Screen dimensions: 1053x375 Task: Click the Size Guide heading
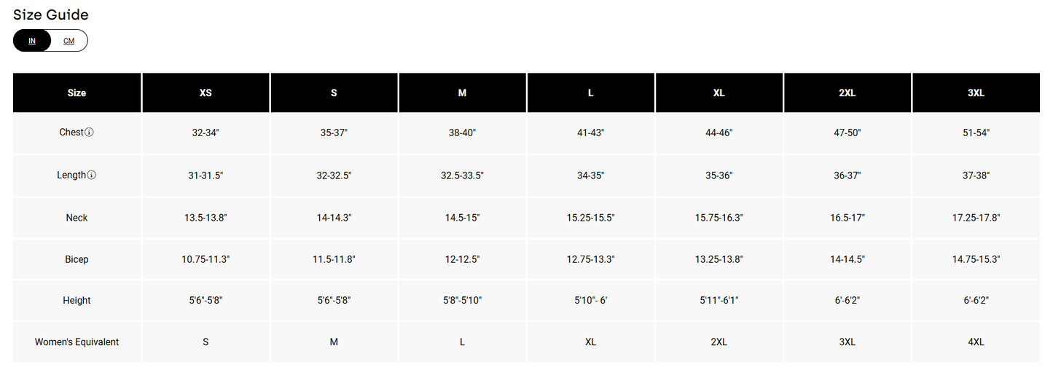click(x=51, y=15)
